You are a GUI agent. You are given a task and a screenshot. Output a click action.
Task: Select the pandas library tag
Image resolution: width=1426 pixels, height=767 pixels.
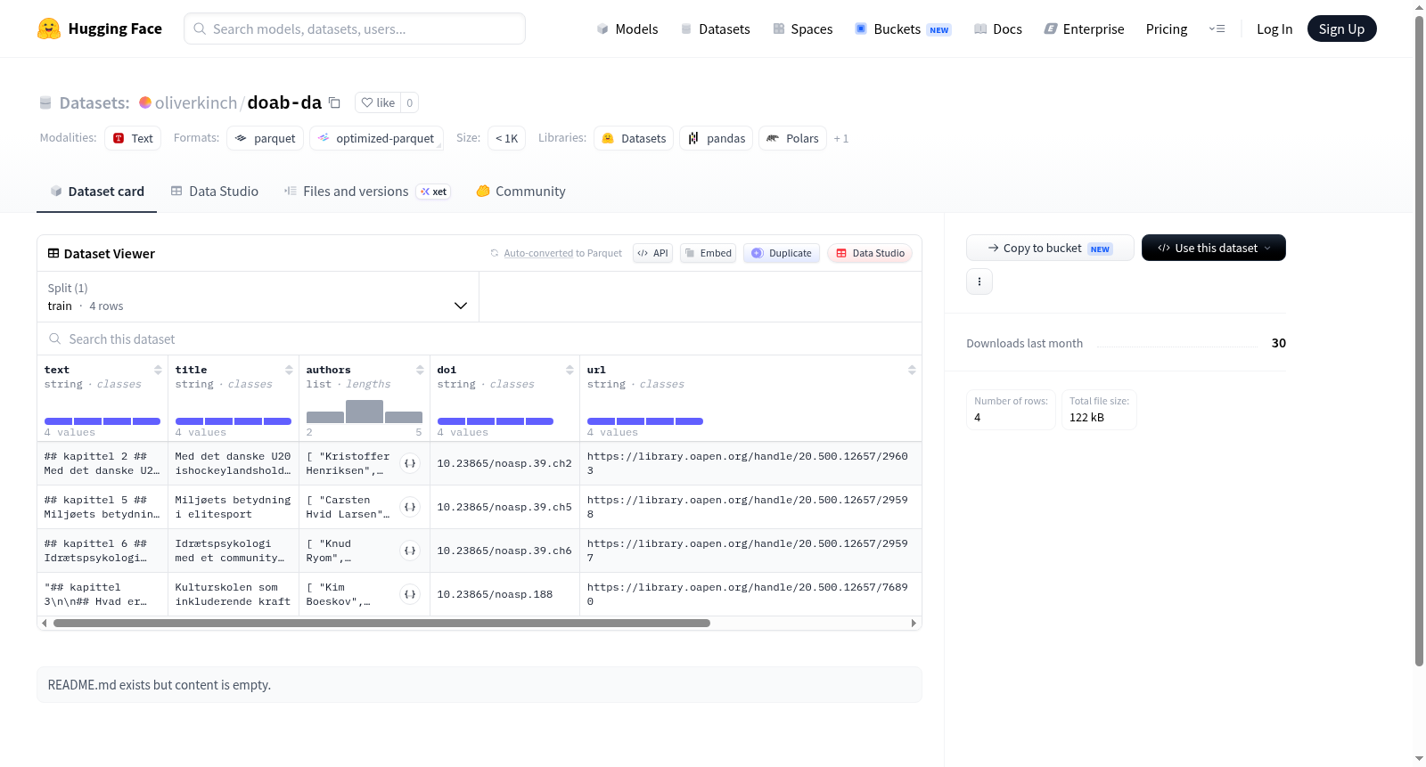pos(717,138)
